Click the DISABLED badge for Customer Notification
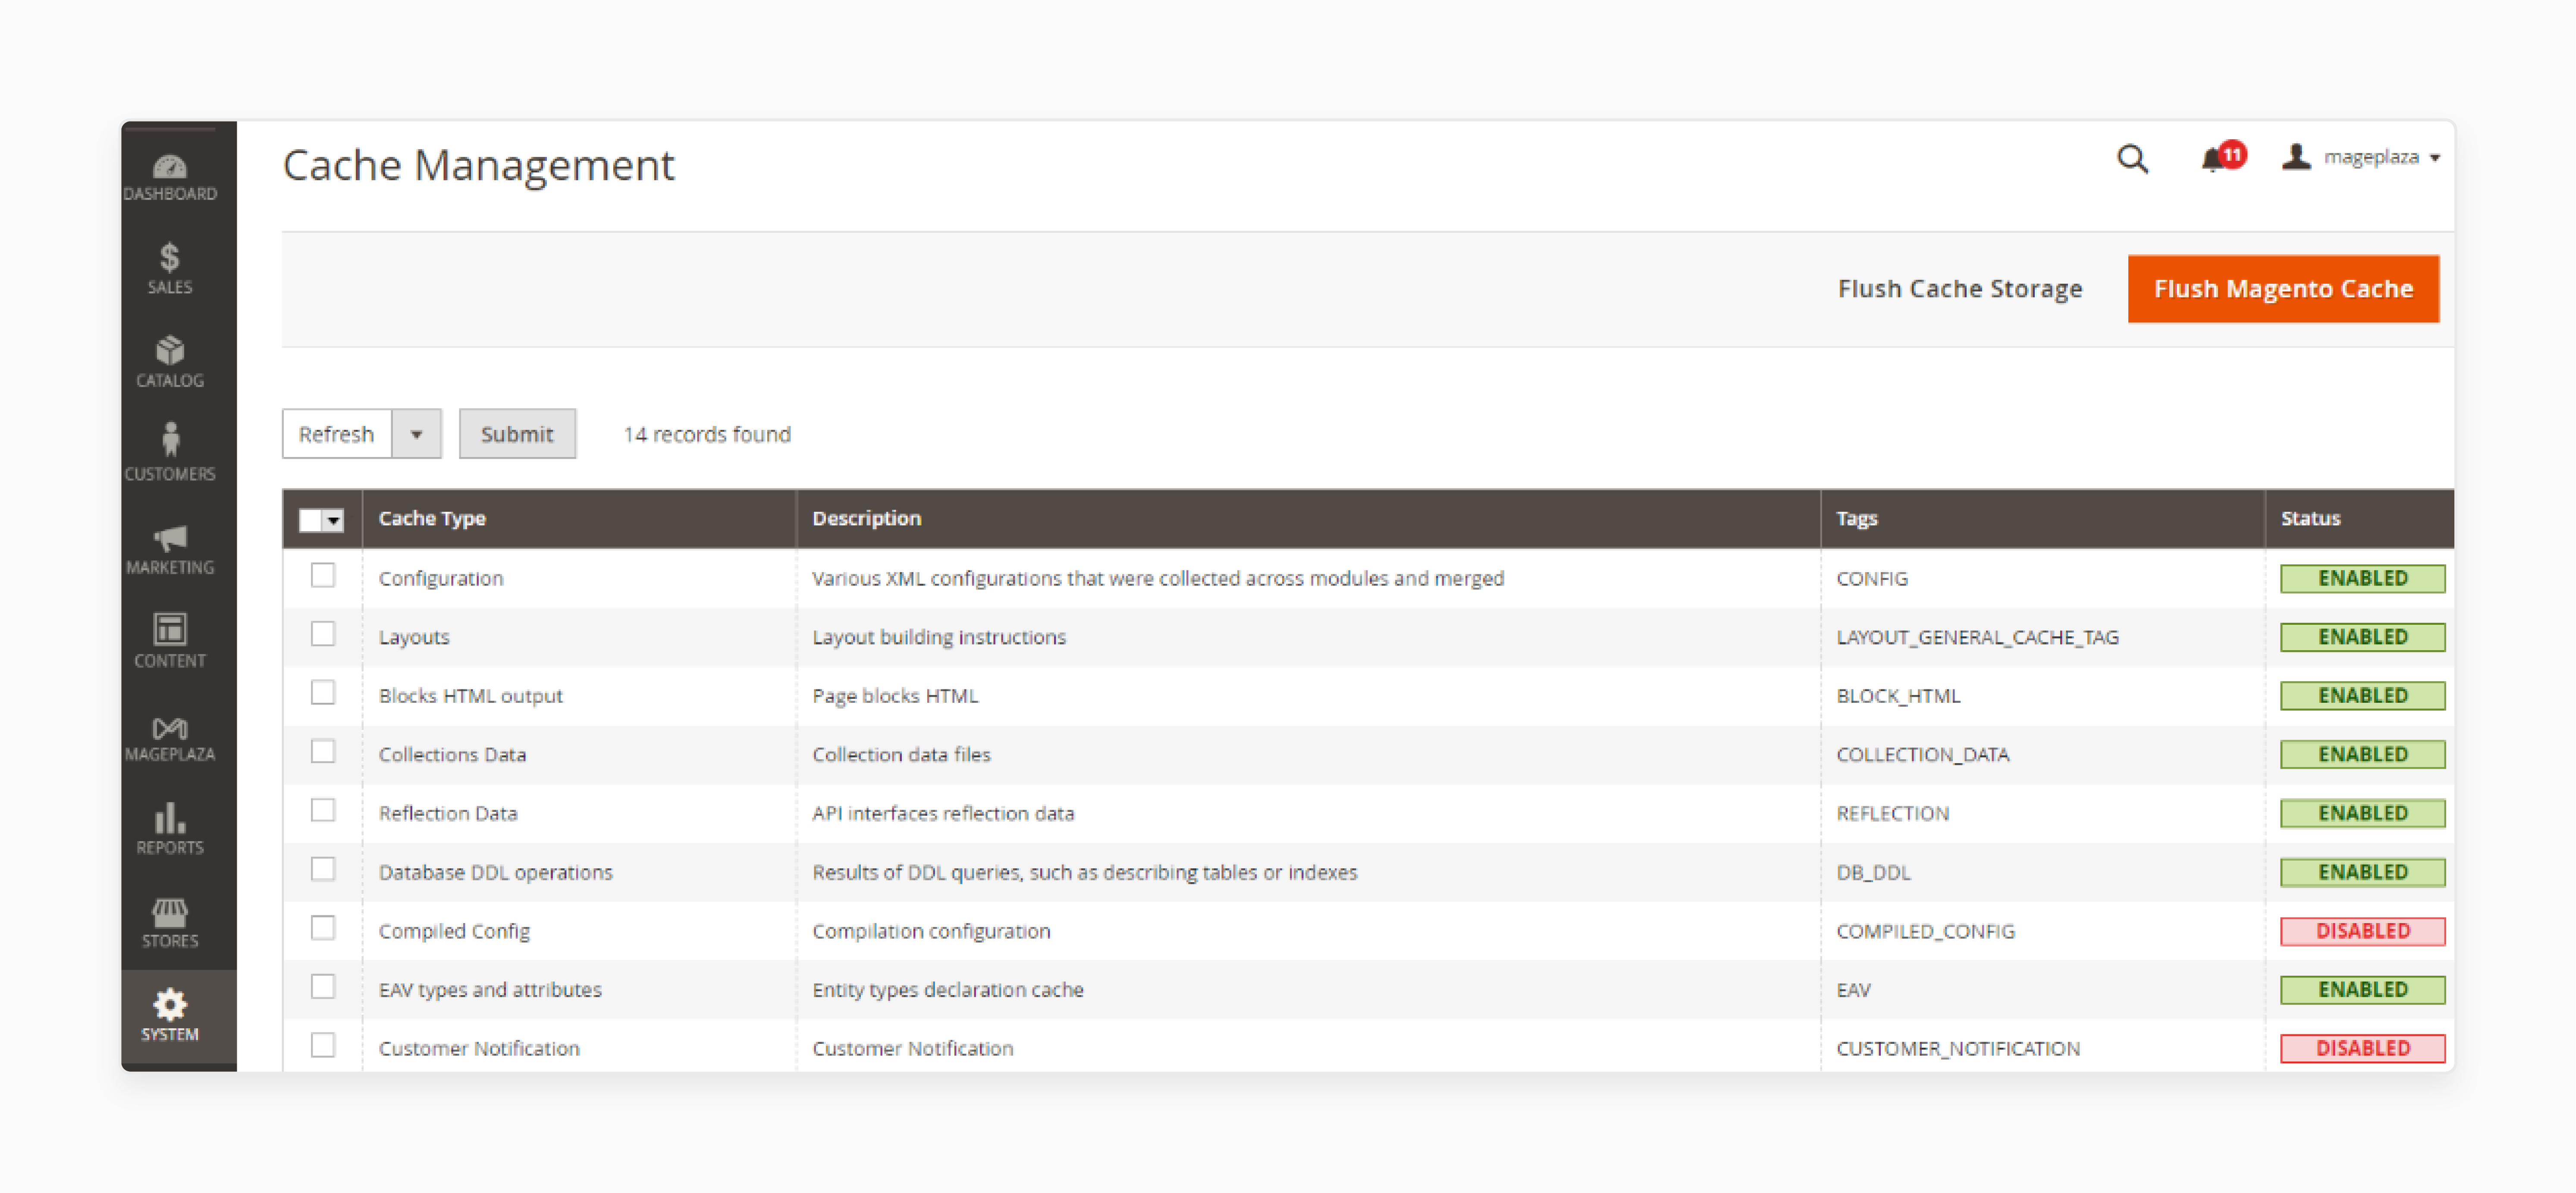 [2362, 1048]
